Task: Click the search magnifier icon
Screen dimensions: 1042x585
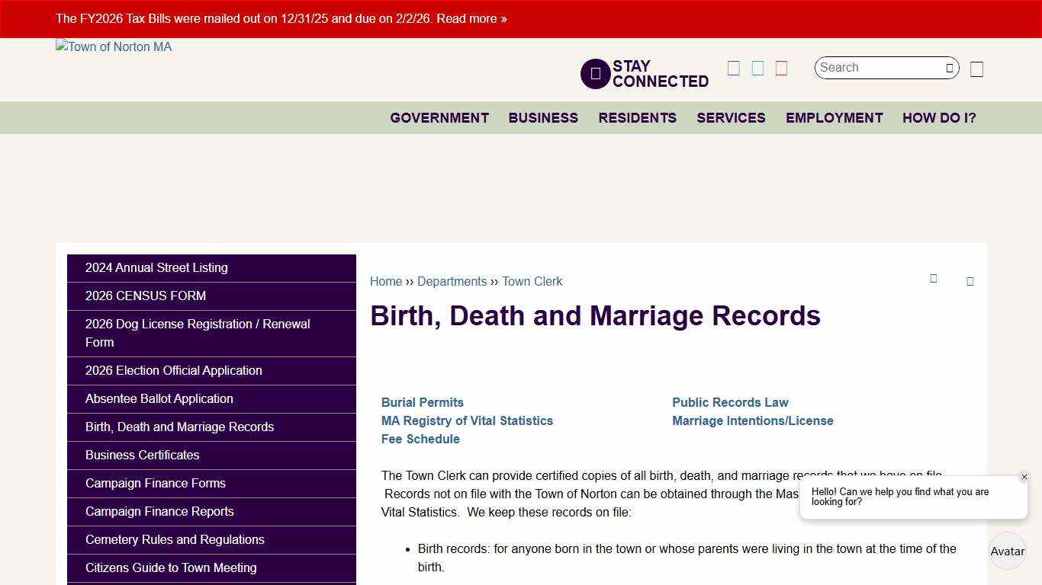Action: [948, 68]
